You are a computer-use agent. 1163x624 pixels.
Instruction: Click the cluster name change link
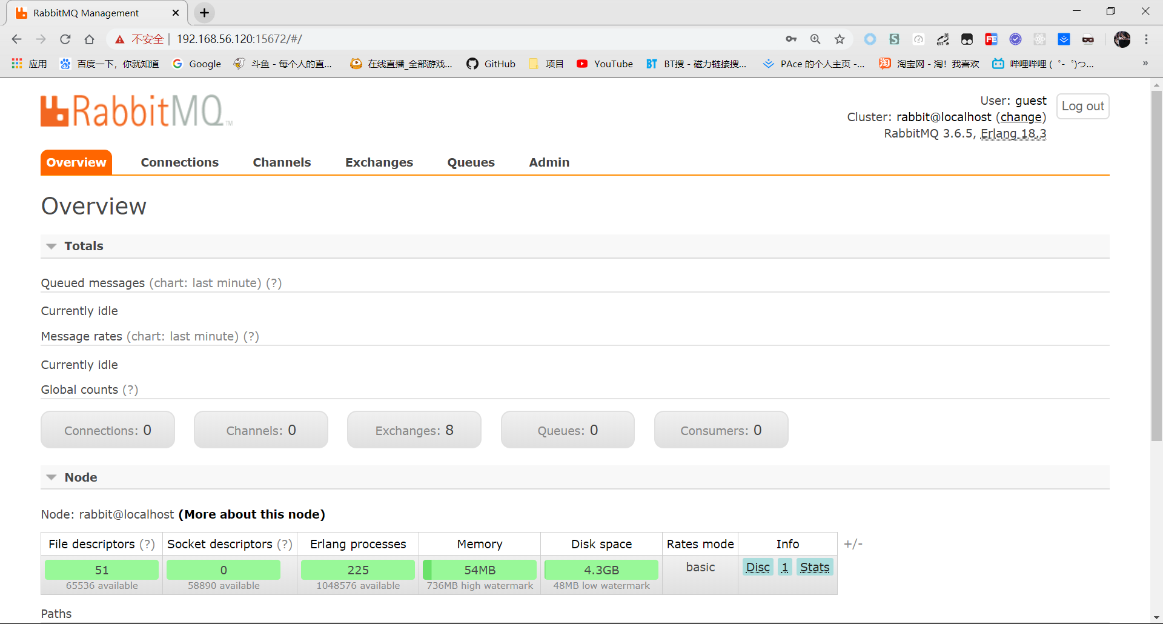click(x=1021, y=117)
